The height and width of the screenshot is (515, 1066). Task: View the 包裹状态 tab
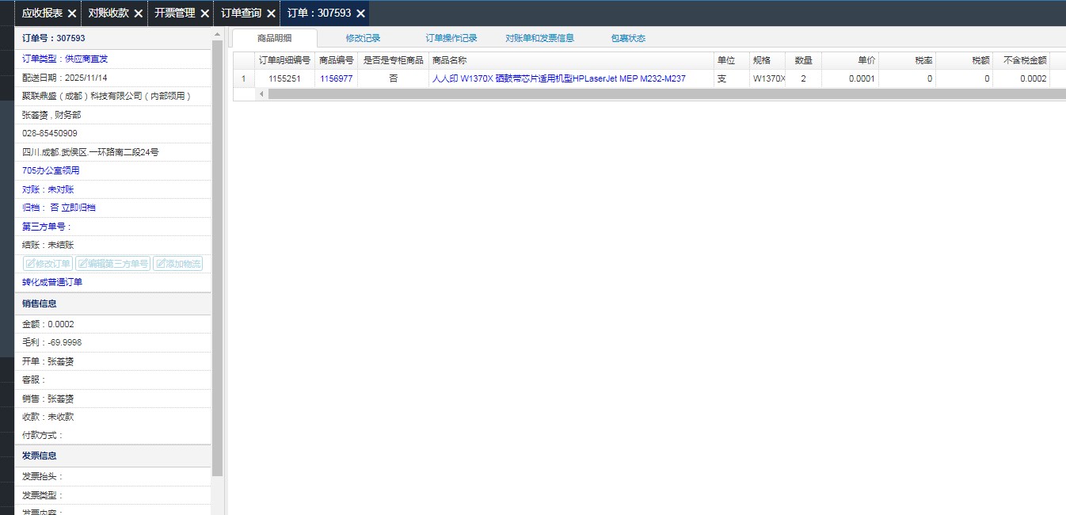tap(628, 38)
